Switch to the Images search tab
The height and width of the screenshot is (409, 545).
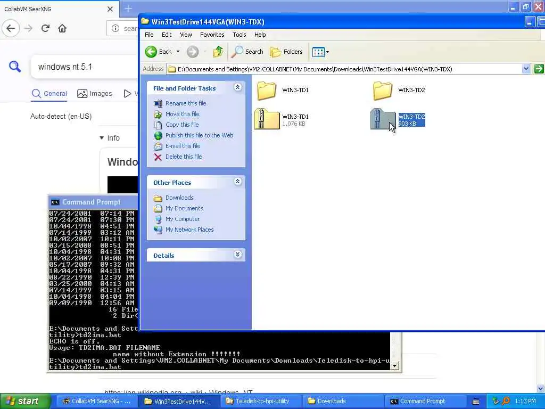coord(95,93)
